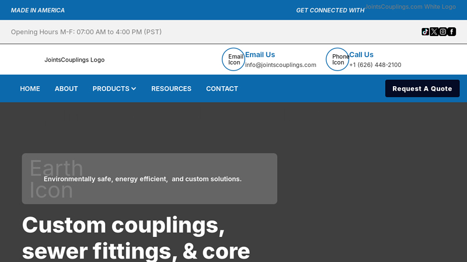Click the Custom couplings headline
The height and width of the screenshot is (262, 467).
[x=136, y=238]
